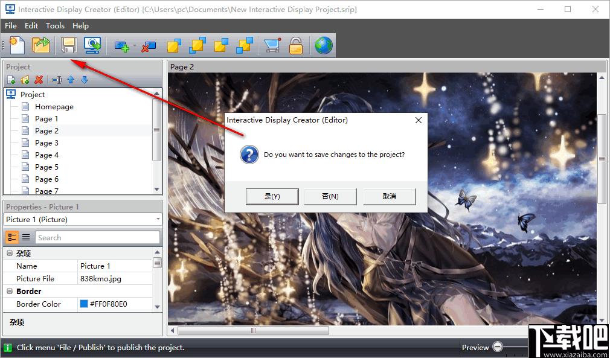Click 是(Y) to save changes

coord(272,196)
